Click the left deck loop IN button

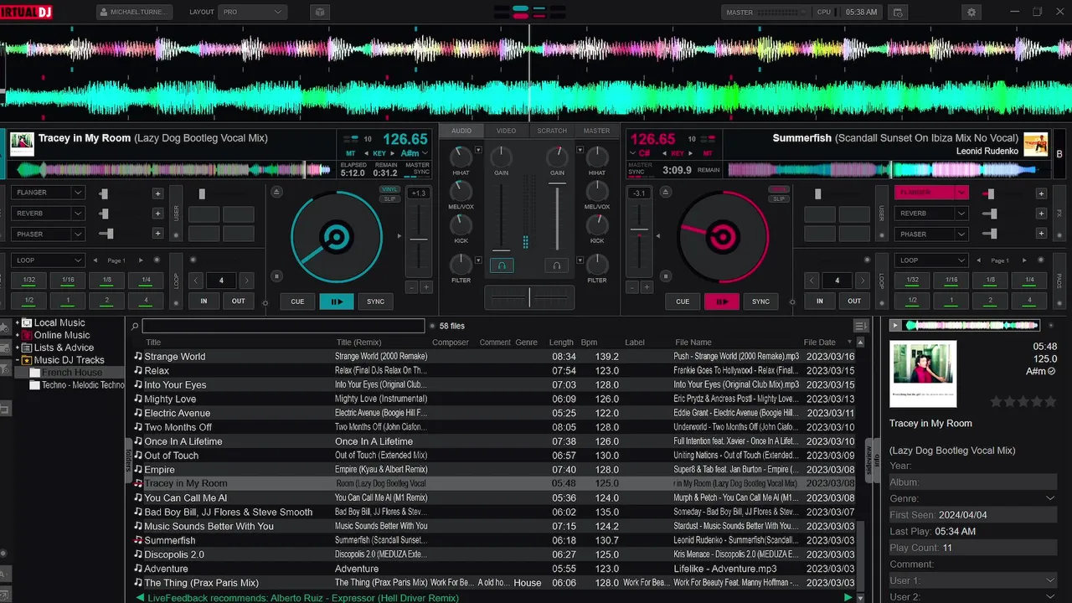(x=204, y=301)
